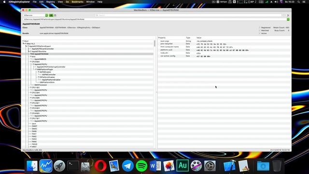Open Telegram from the dock
The height and width of the screenshot is (174, 309).
click(127, 166)
